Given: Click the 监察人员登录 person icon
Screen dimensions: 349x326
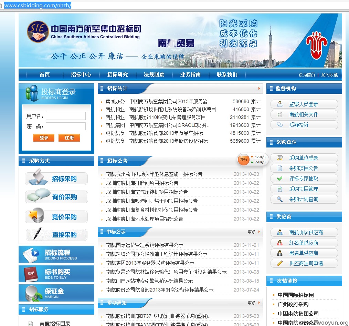Looking at the screenshot, I should click(x=280, y=104).
